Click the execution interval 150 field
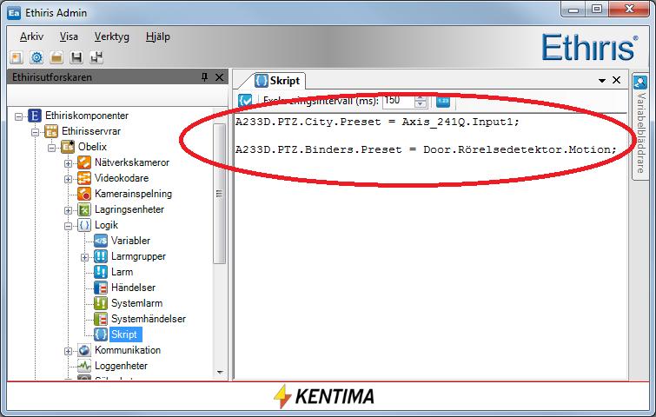 pos(399,101)
